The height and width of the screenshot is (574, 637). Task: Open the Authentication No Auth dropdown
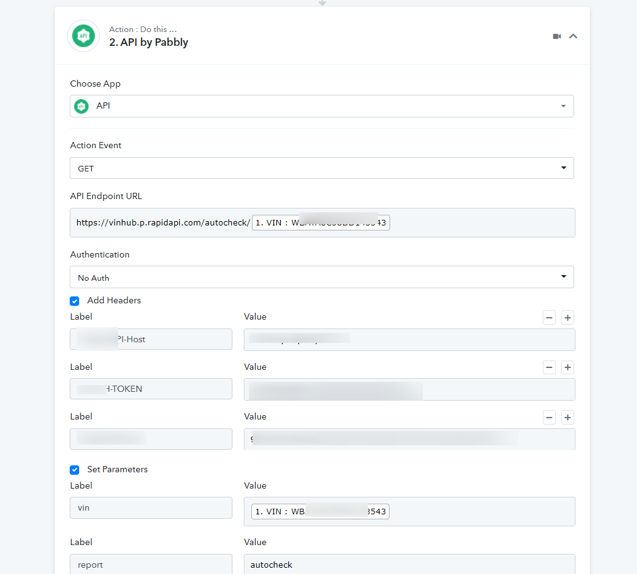click(x=322, y=277)
